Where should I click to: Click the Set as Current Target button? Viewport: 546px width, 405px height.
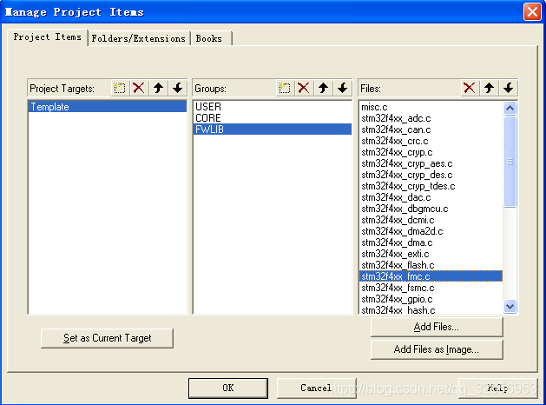coord(108,338)
